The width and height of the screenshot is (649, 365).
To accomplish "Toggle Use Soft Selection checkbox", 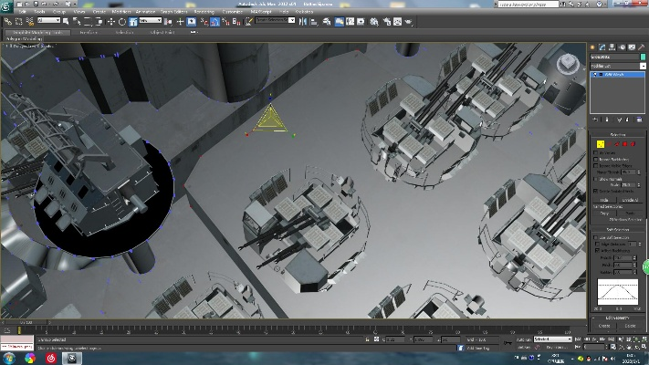I will coord(596,239).
